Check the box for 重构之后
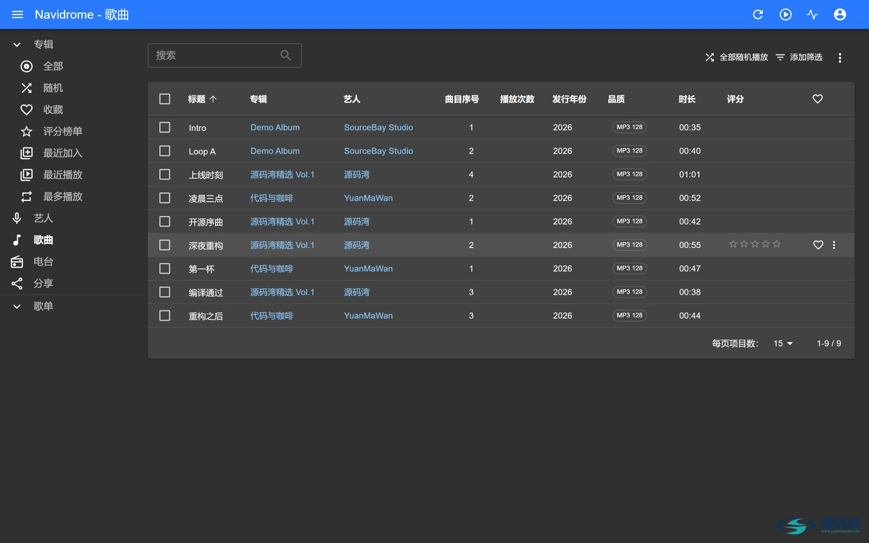 tap(165, 315)
